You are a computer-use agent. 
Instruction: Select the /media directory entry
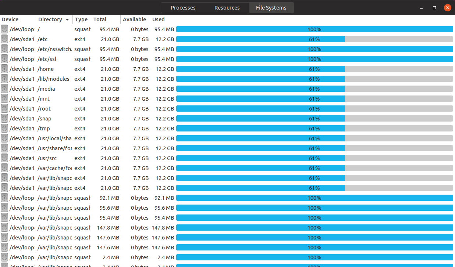pos(46,89)
